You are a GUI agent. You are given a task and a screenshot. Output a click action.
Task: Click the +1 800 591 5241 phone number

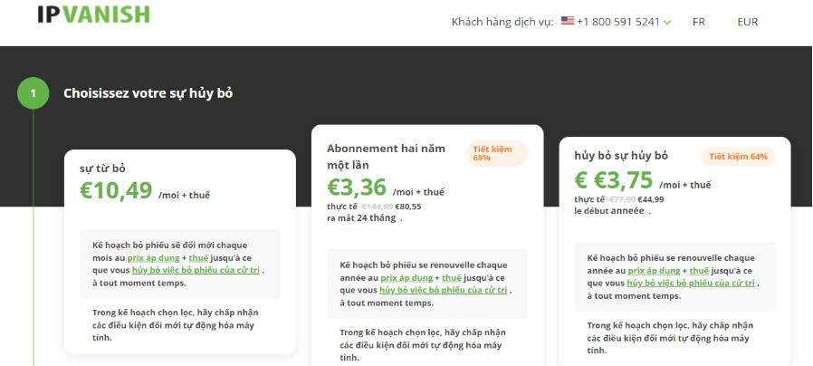coord(618,22)
